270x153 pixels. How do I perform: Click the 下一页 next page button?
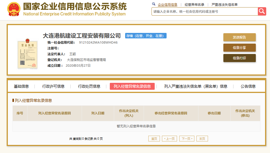coord(187,139)
